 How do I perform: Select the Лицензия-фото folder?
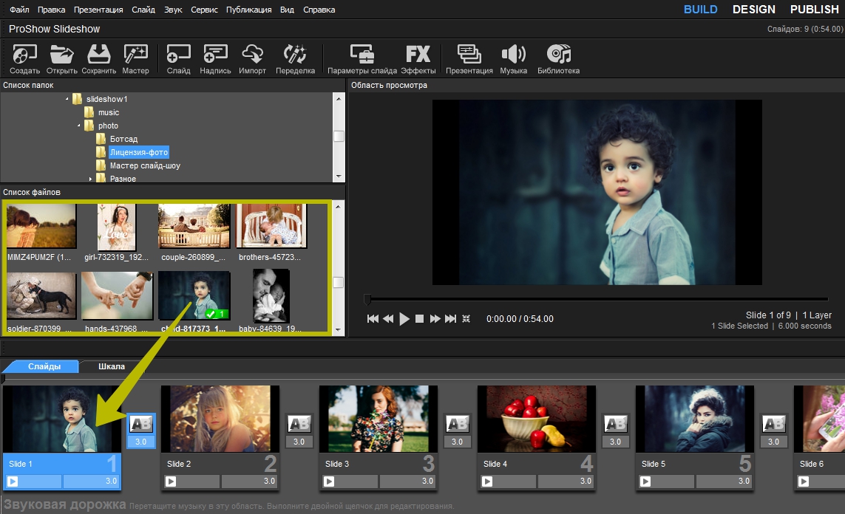pos(139,152)
